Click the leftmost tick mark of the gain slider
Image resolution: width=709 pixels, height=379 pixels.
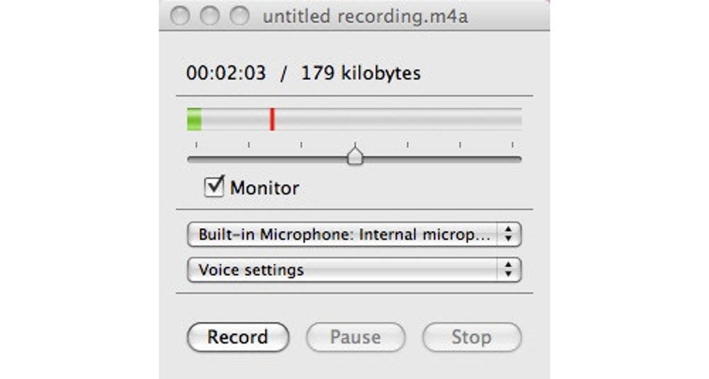196,145
